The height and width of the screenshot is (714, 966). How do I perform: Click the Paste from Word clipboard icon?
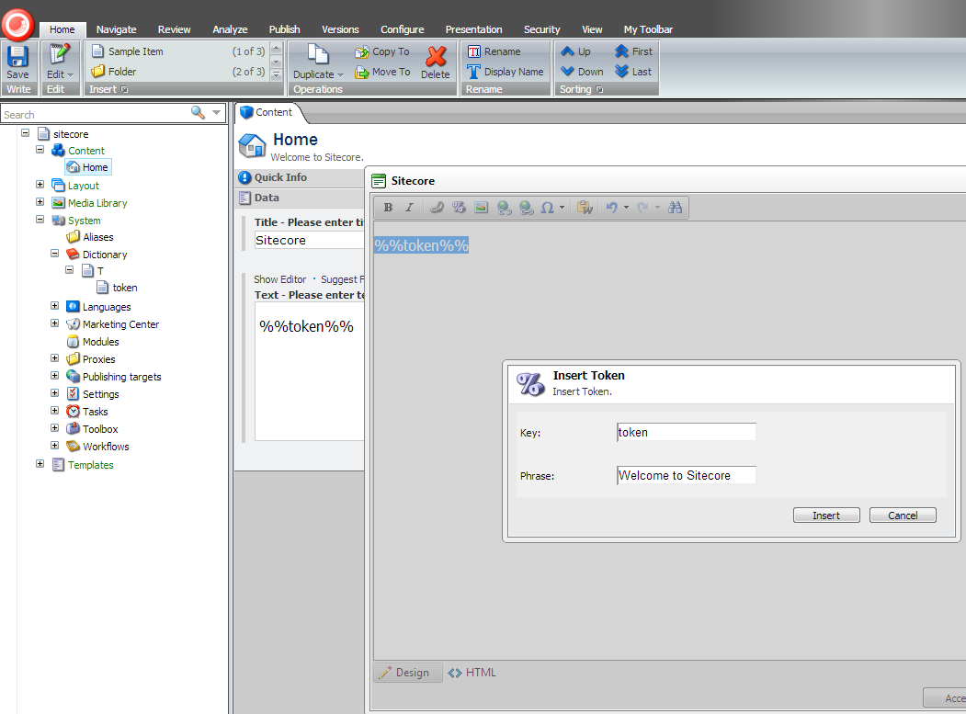[585, 208]
